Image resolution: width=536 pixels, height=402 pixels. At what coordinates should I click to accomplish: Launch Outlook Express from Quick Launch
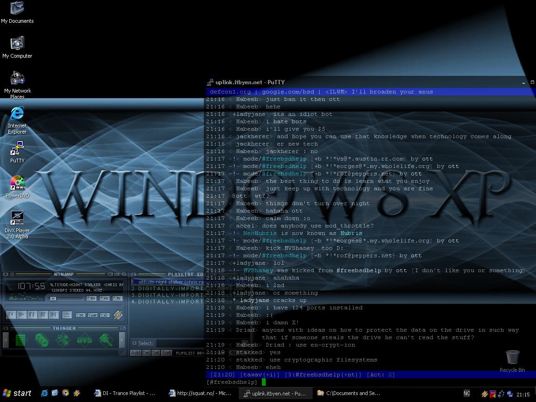coord(55,393)
